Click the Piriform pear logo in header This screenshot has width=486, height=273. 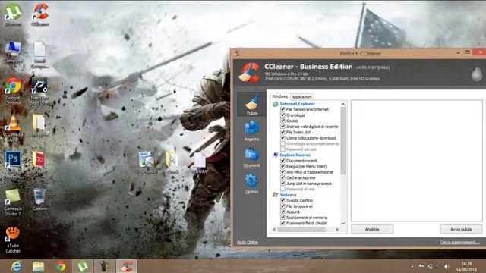477,73
